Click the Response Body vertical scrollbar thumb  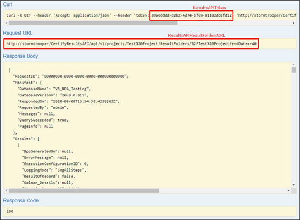[x=294, y=70]
